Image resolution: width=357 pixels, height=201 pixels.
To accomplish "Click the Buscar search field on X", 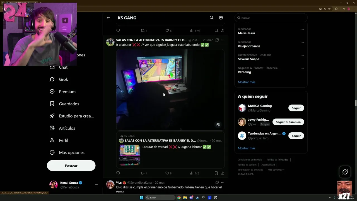I will (271, 18).
